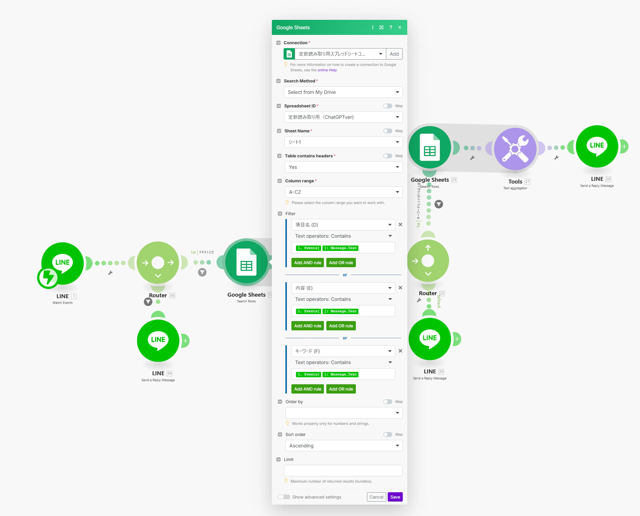
Task: Click Add AND rule under 項目名 (D)
Action: coord(308,263)
